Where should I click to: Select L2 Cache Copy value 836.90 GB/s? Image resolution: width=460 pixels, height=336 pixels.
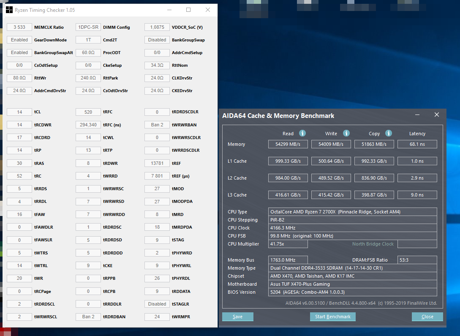[x=374, y=178]
